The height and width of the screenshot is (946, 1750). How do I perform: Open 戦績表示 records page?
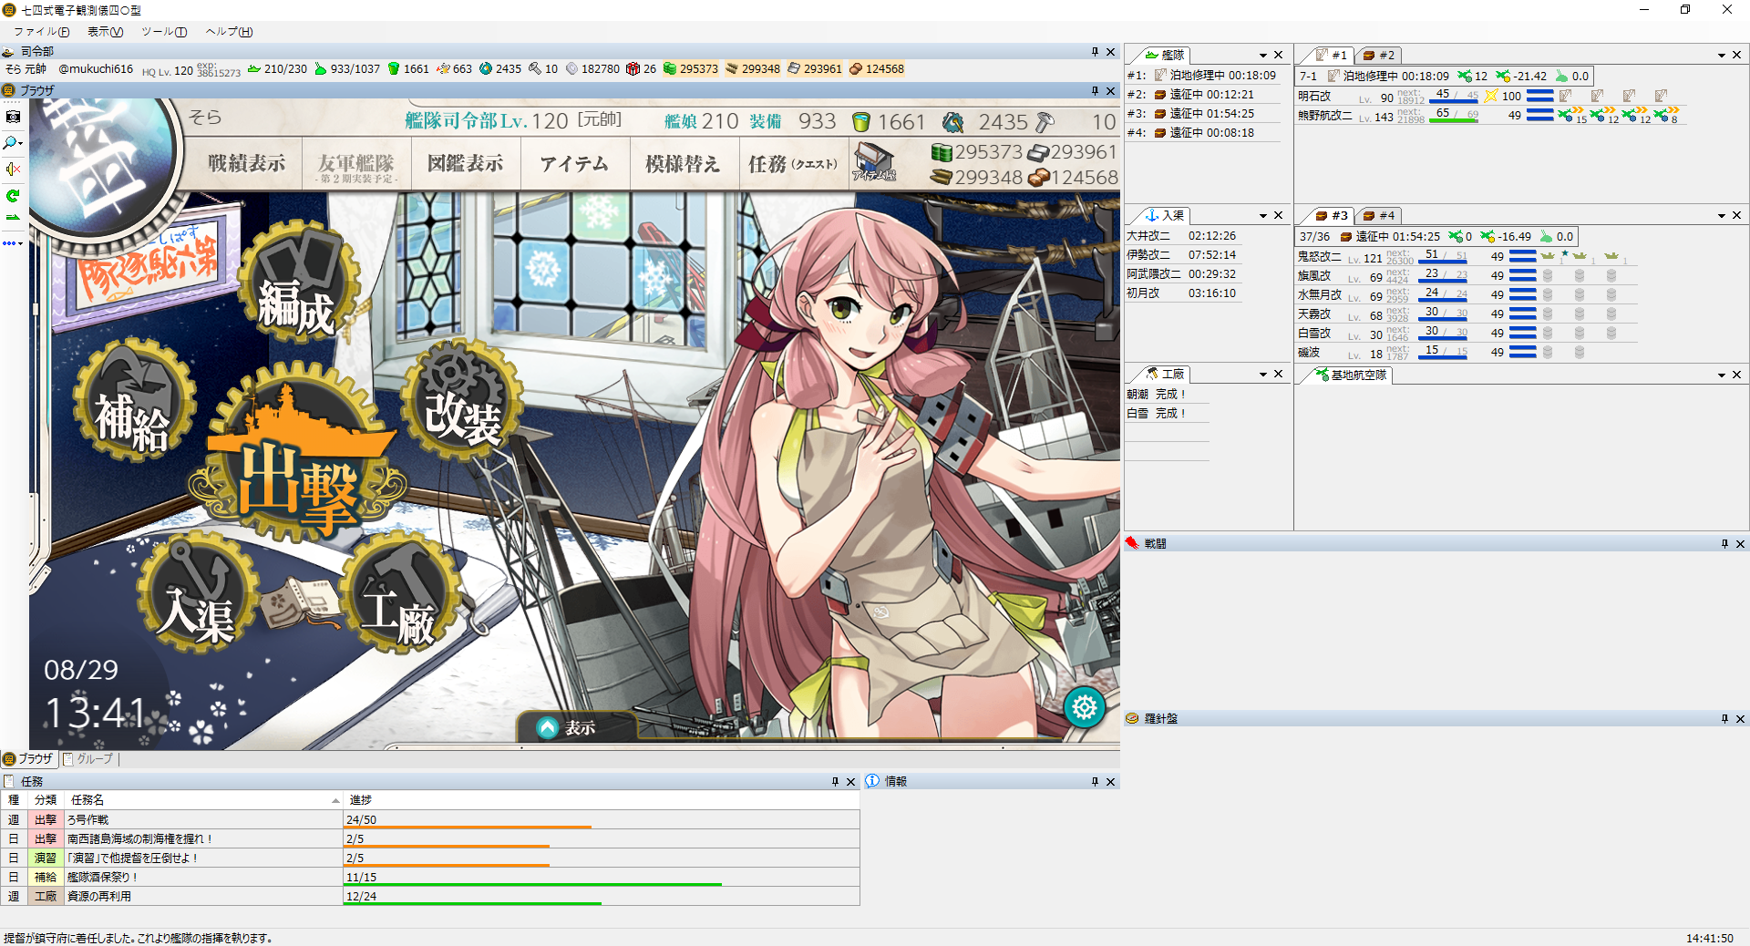[x=246, y=163]
